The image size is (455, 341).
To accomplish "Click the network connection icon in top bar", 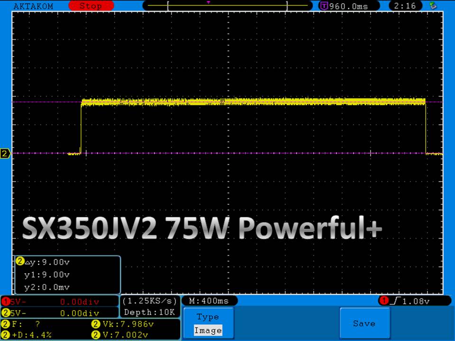I will pos(432,6).
